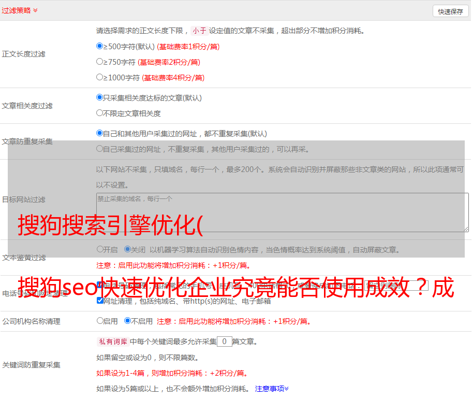Turn on 文本鉴黄过滤 with 开启
Viewport: 472px width, 398px height.
pyautogui.click(x=100, y=249)
